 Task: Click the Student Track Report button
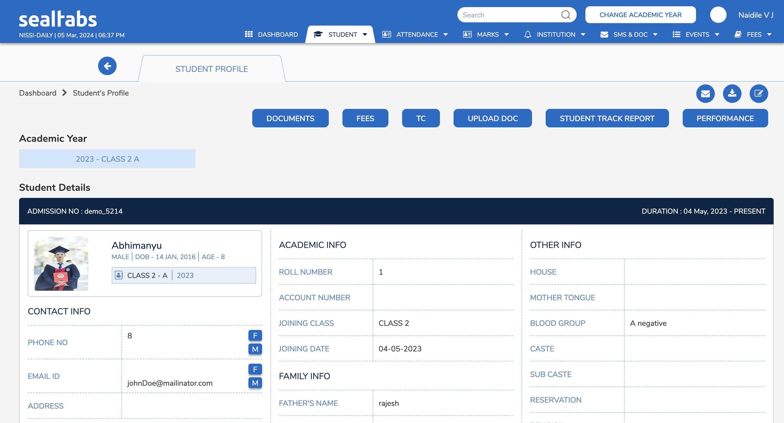click(607, 118)
